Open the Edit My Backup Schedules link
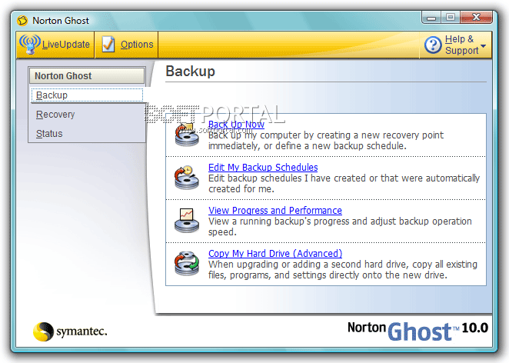The image size is (509, 363). click(263, 167)
